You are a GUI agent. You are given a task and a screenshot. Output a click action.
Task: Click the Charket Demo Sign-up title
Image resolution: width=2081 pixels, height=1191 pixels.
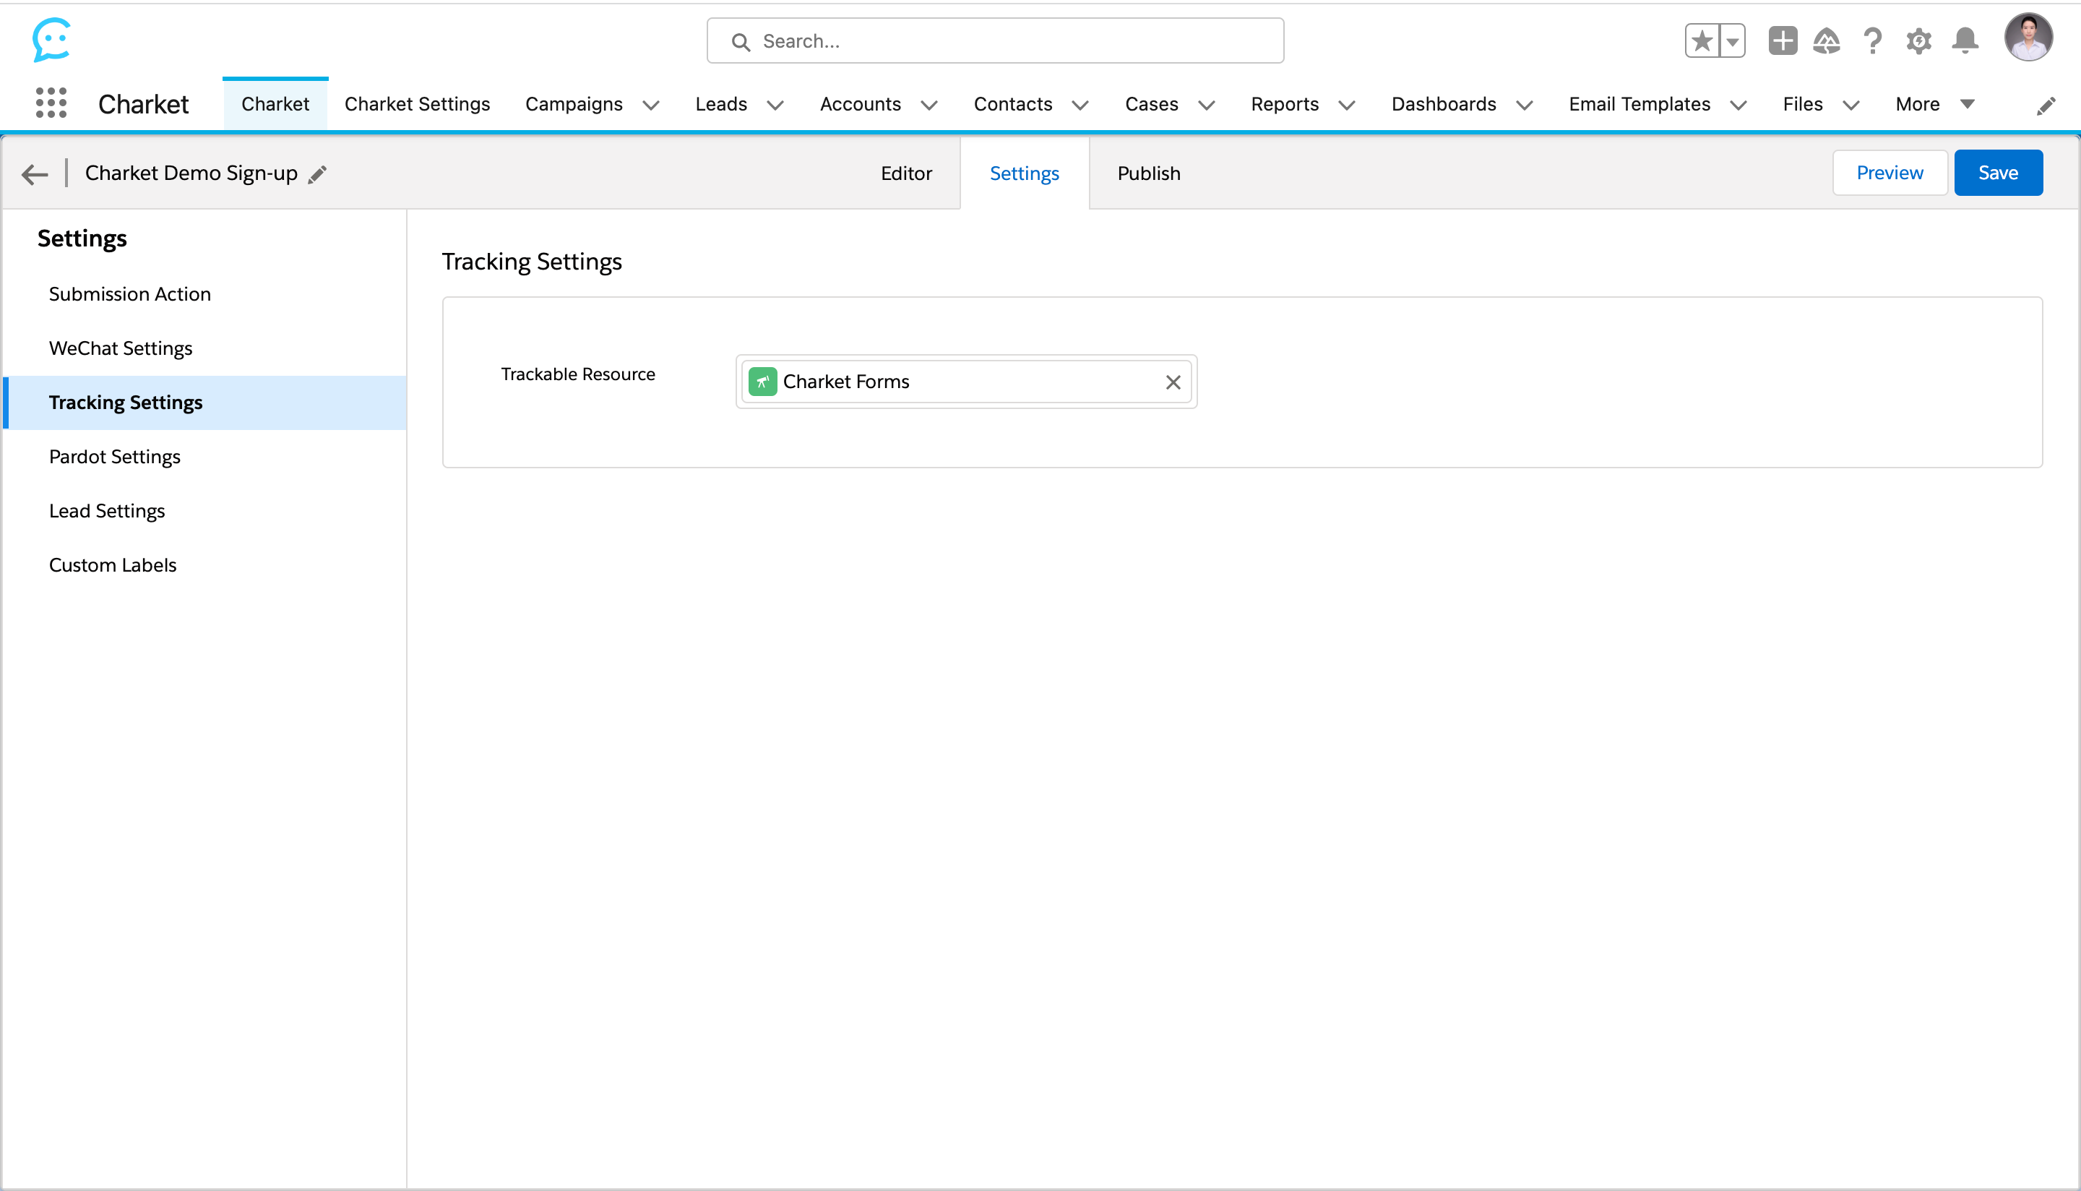point(191,173)
